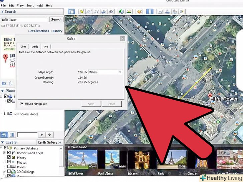The image size is (243, 182).
Task: Open the Meters unit dropdown
Action: (x=120, y=72)
